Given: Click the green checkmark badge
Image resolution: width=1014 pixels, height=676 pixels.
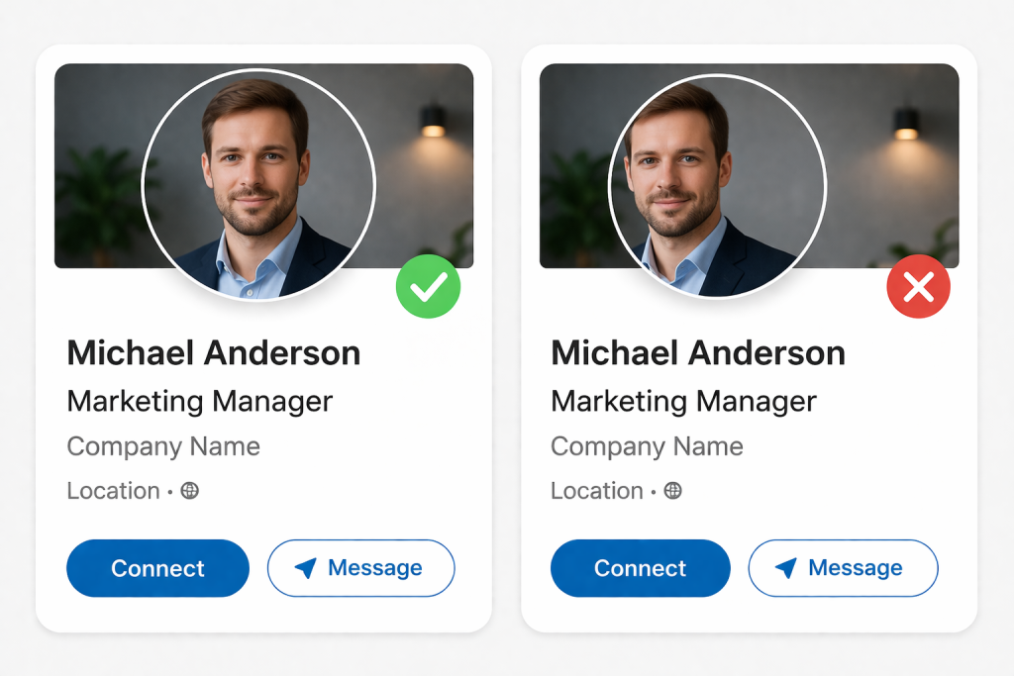Looking at the screenshot, I should 428,286.
